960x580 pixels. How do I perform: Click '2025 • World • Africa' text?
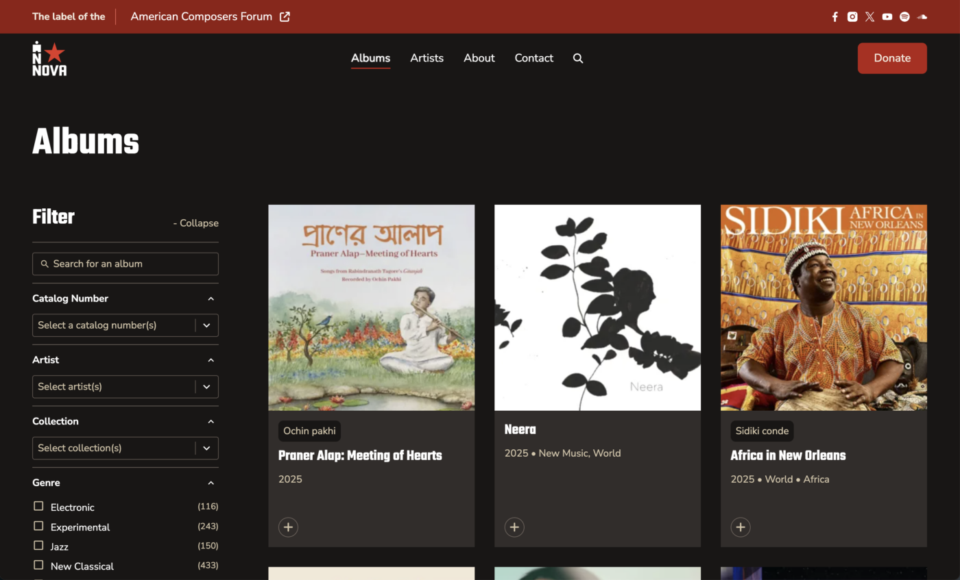tap(780, 479)
